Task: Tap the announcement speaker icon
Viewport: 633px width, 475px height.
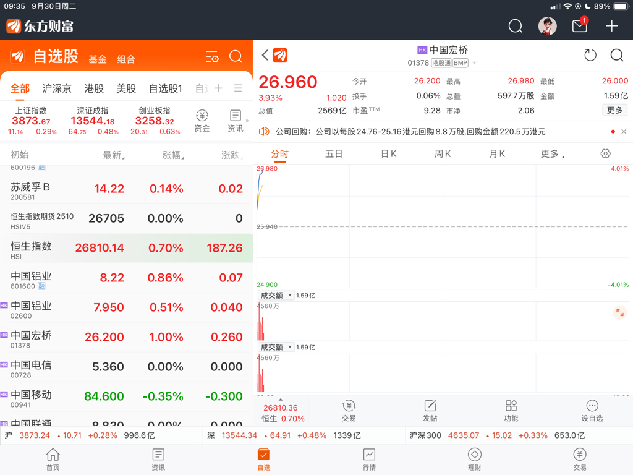Action: (x=264, y=132)
